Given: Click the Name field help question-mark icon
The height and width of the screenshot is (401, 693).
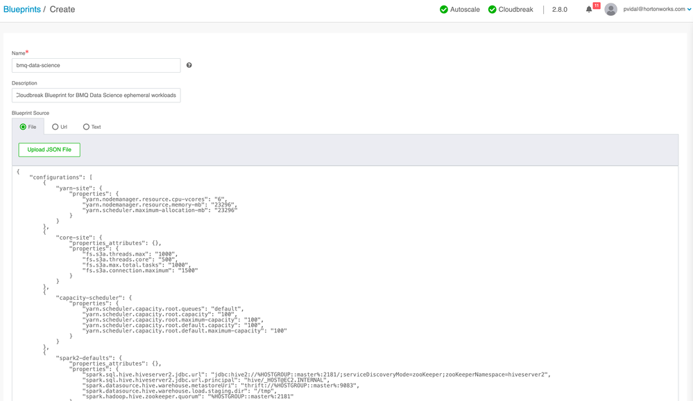Looking at the screenshot, I should click(189, 66).
